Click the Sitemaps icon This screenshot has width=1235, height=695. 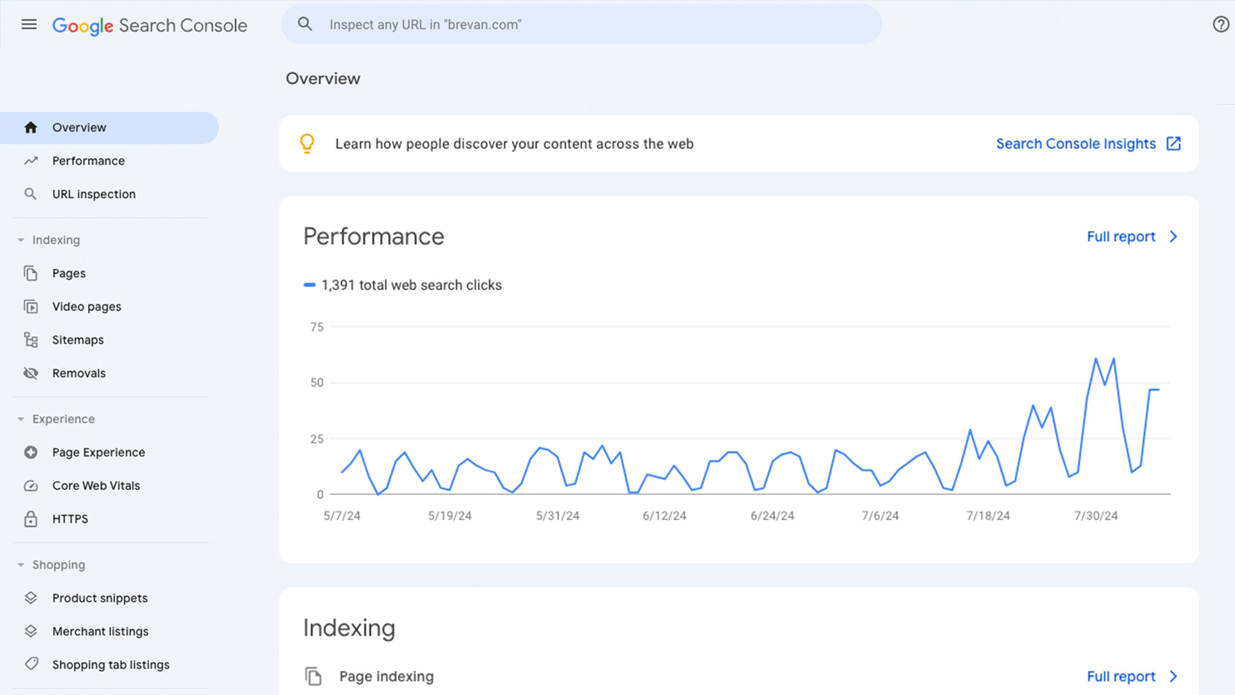point(30,339)
